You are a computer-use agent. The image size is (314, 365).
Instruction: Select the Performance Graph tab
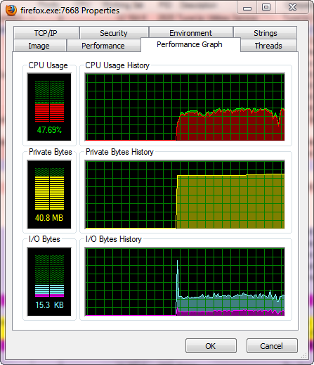(x=190, y=44)
